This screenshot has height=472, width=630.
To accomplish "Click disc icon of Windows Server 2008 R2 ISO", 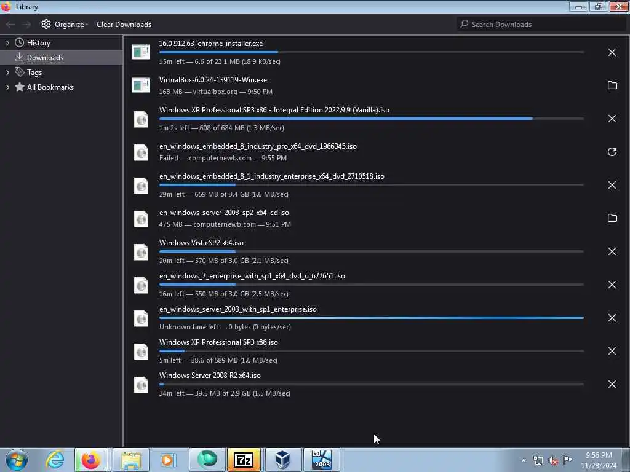I will coord(141,385).
